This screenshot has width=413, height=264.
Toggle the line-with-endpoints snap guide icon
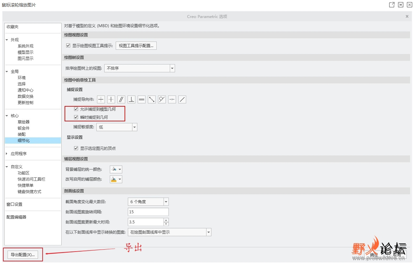pyautogui.click(x=152, y=99)
